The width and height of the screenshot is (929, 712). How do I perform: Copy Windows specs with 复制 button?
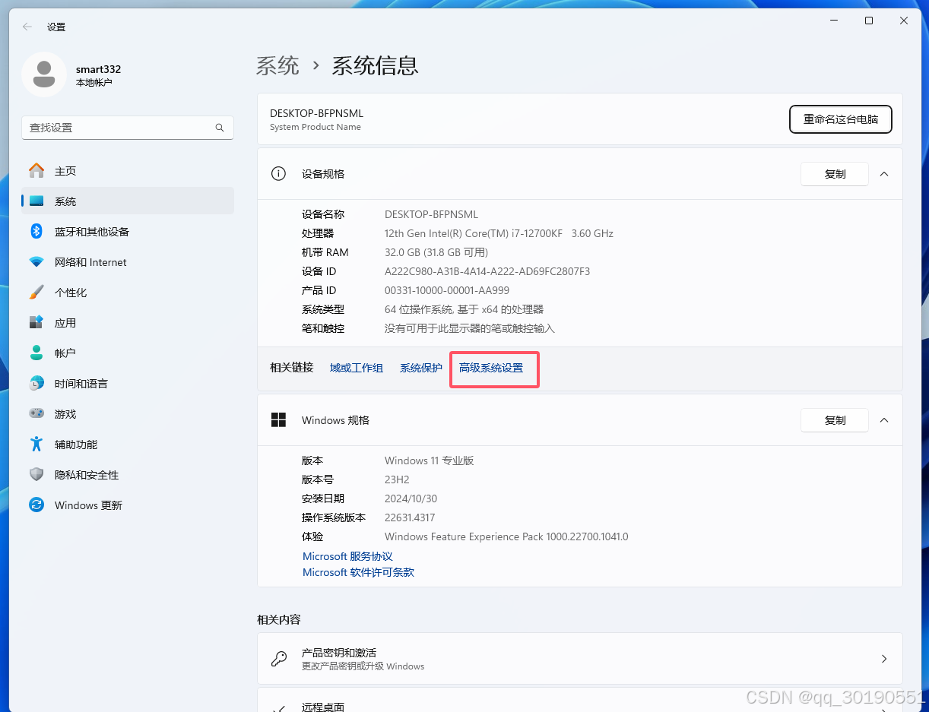click(x=835, y=420)
